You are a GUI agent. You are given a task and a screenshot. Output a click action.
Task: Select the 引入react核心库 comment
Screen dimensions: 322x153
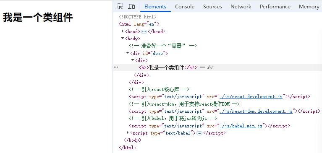tap(159, 89)
